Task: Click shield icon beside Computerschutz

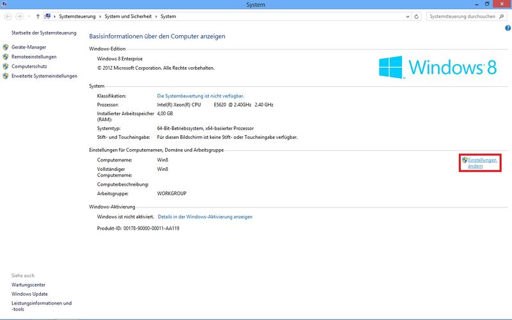Action: [x=6, y=67]
